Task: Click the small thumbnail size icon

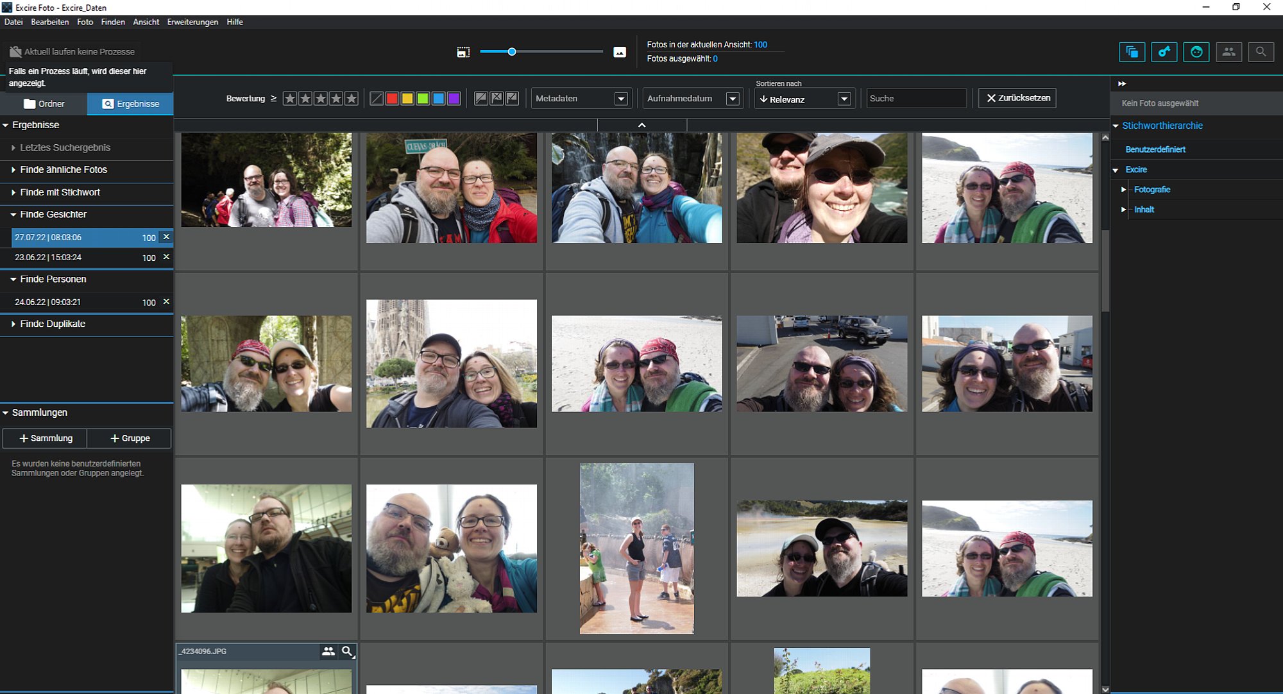Action: point(463,52)
